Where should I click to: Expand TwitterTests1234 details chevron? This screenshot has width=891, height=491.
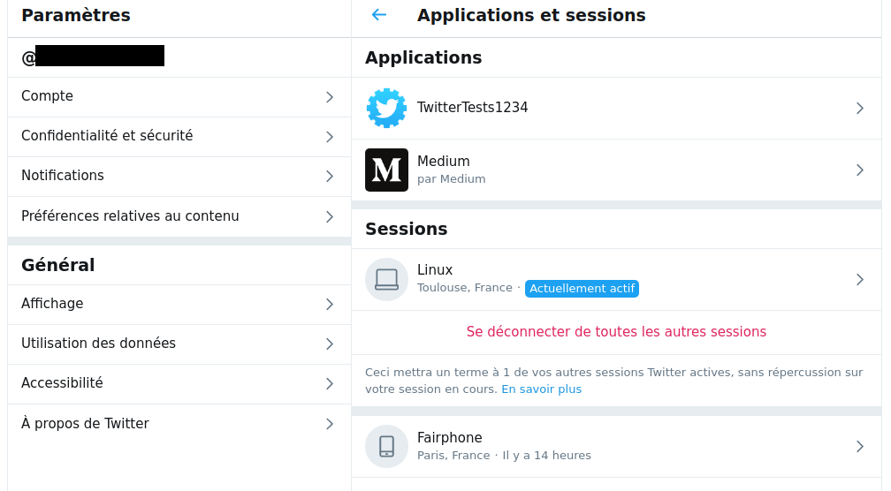point(860,109)
